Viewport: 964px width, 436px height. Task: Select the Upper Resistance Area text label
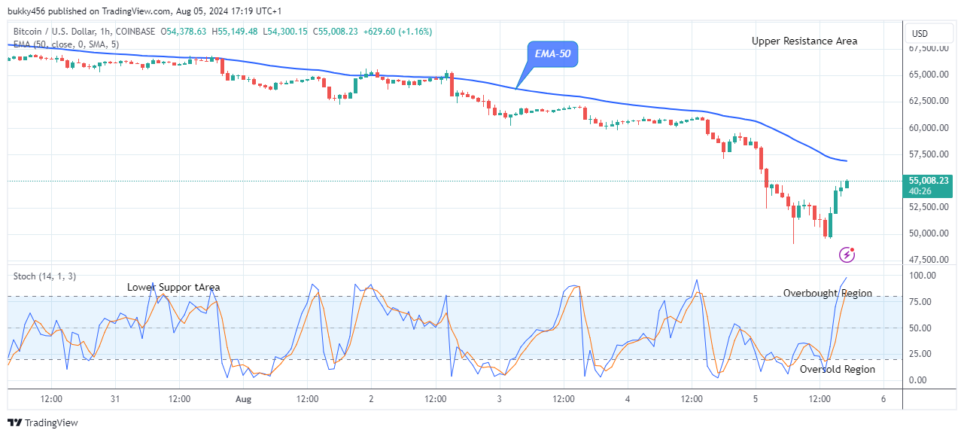pos(804,41)
